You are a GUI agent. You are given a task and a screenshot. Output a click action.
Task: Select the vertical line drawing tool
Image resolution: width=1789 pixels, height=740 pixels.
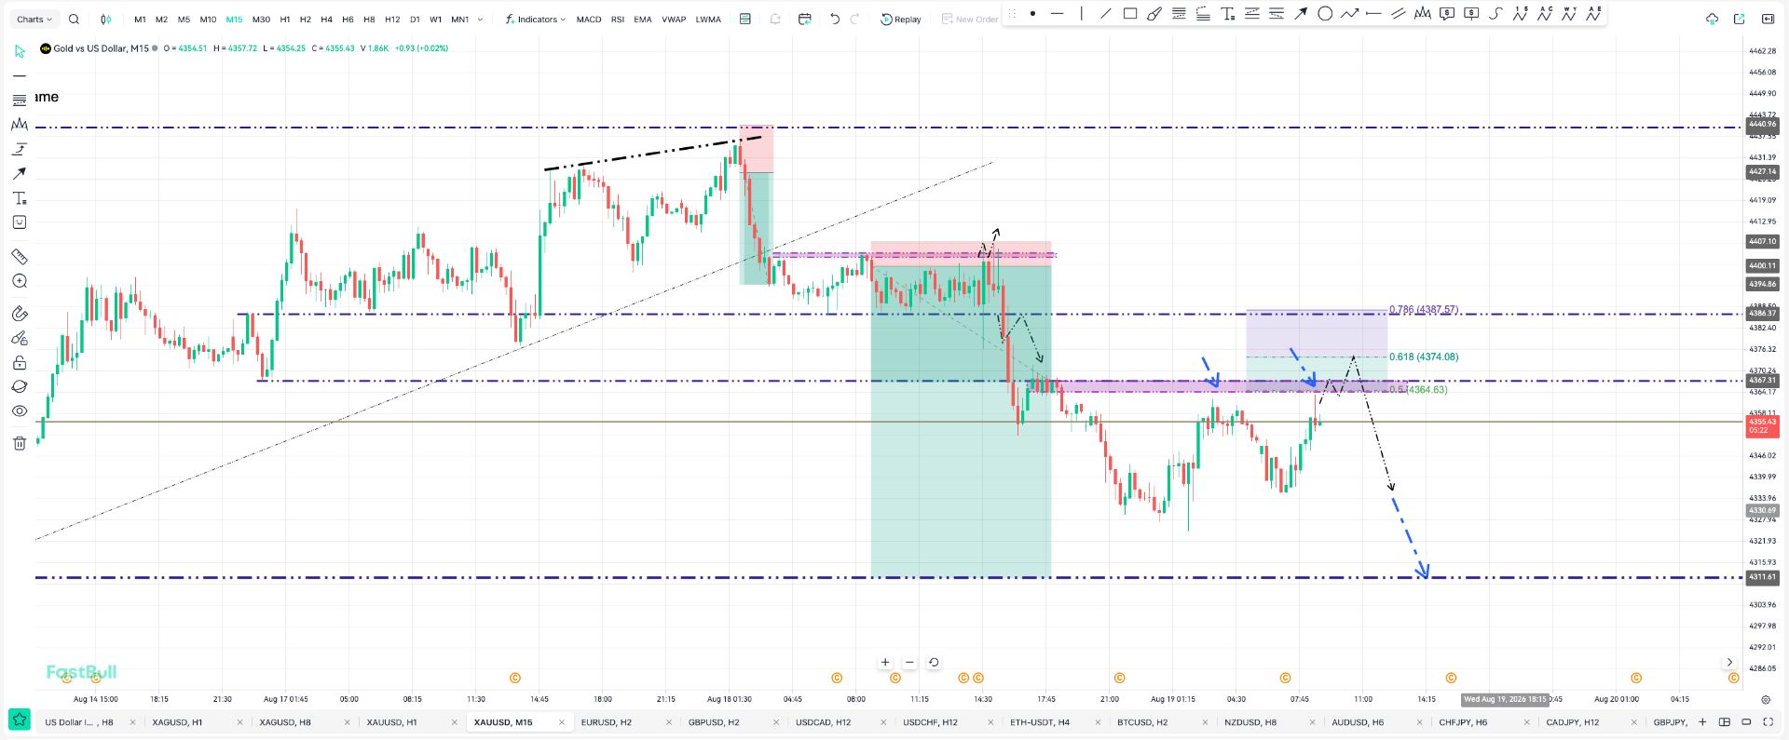point(1081,14)
